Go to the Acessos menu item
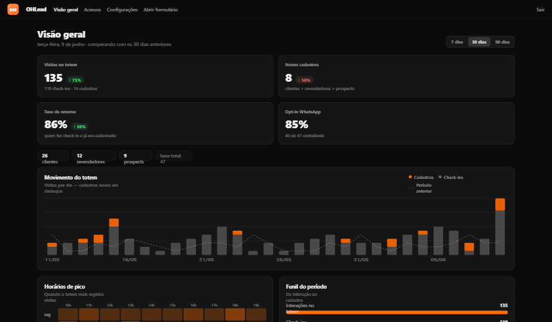Viewport: 552px width, 322px height. pos(92,10)
